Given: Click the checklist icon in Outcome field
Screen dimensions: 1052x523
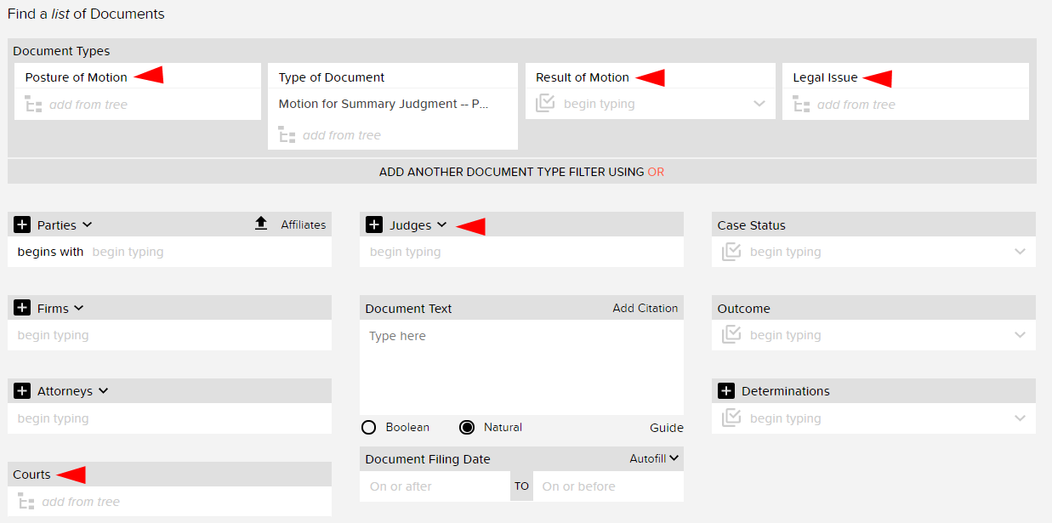Looking at the screenshot, I should click(731, 335).
